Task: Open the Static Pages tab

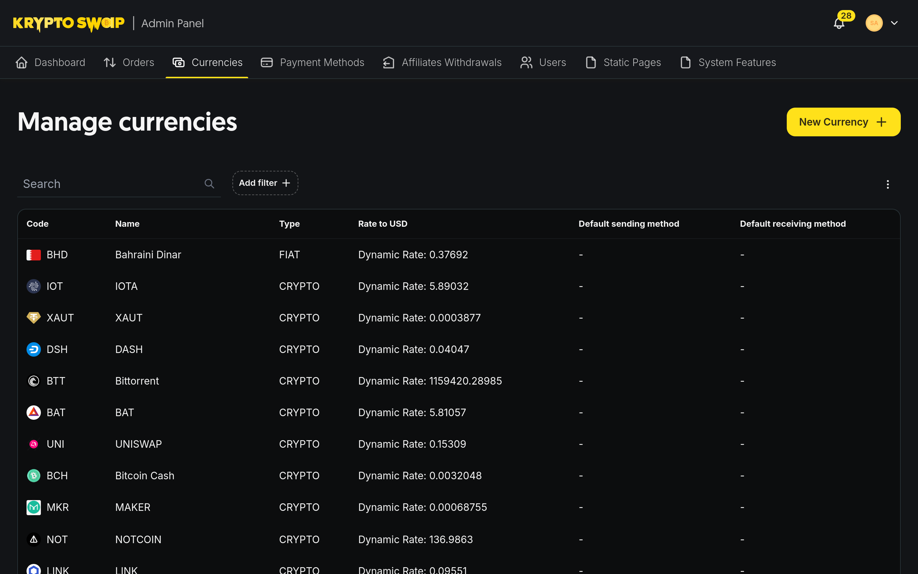Action: pyautogui.click(x=623, y=62)
